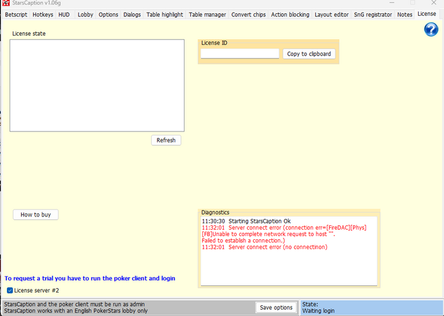Select the HUD tab
This screenshot has height=316, width=444.
[x=64, y=15]
